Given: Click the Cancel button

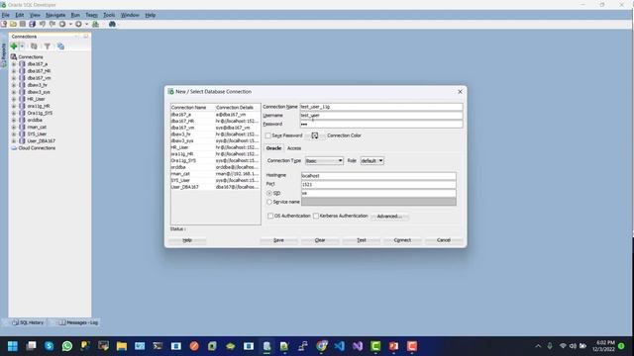Looking at the screenshot, I should click(x=444, y=240).
